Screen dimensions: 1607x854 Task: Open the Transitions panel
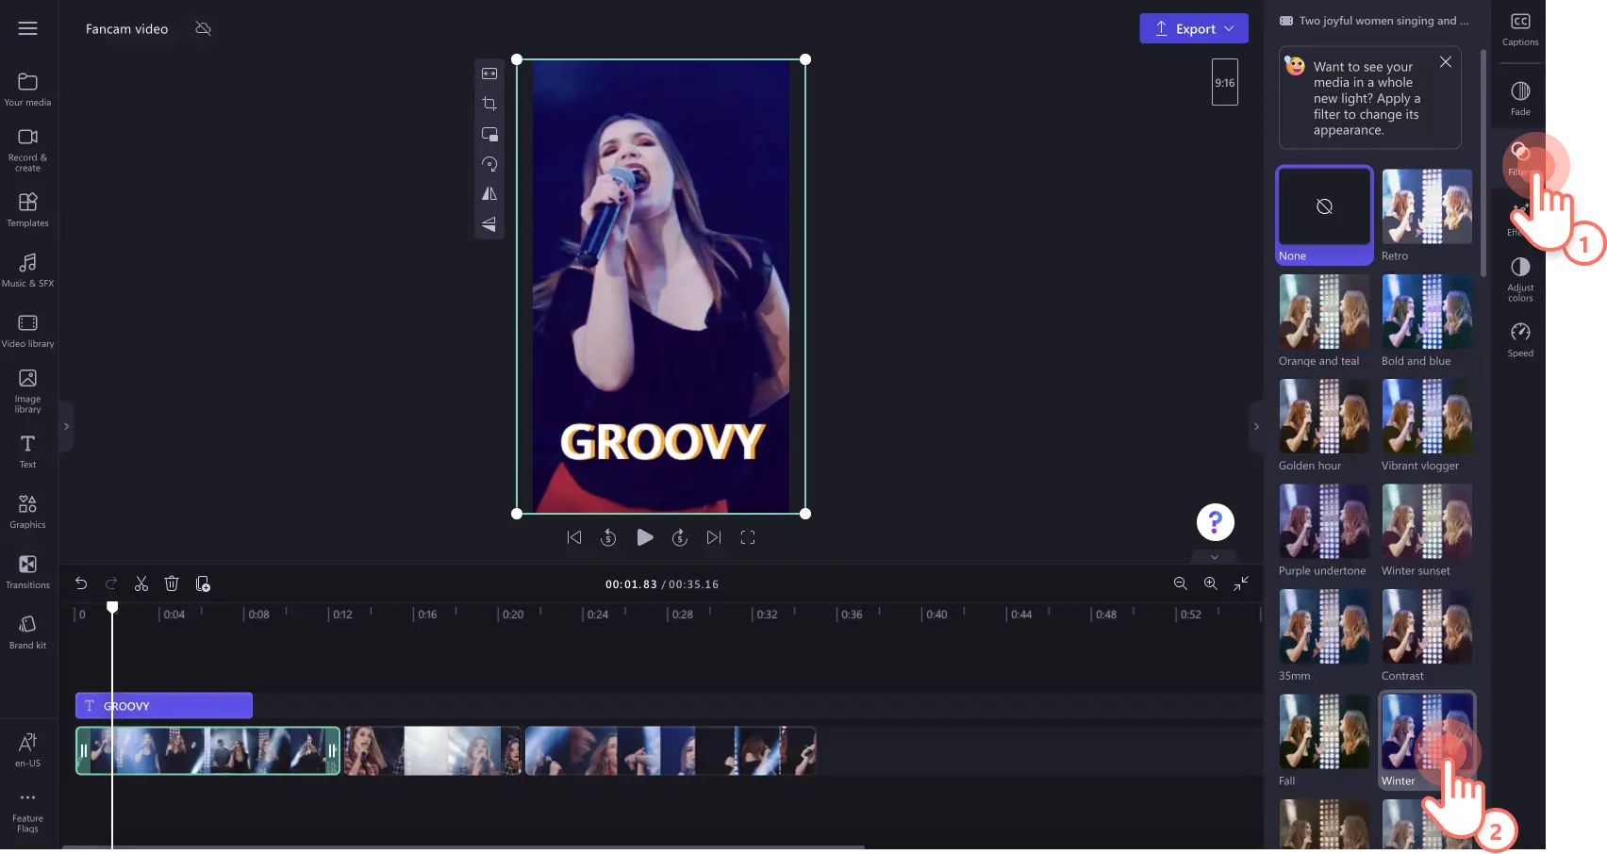coord(28,572)
